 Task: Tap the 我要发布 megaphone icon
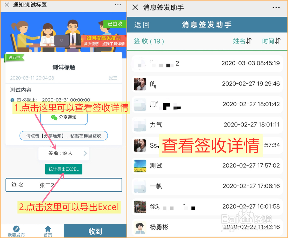[x=16, y=229]
